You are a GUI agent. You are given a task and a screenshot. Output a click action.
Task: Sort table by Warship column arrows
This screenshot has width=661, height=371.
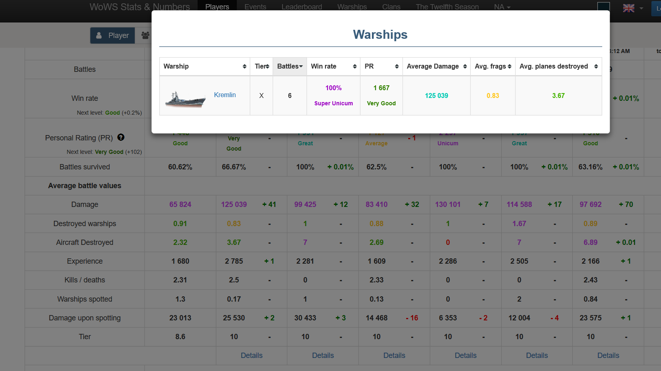click(245, 67)
